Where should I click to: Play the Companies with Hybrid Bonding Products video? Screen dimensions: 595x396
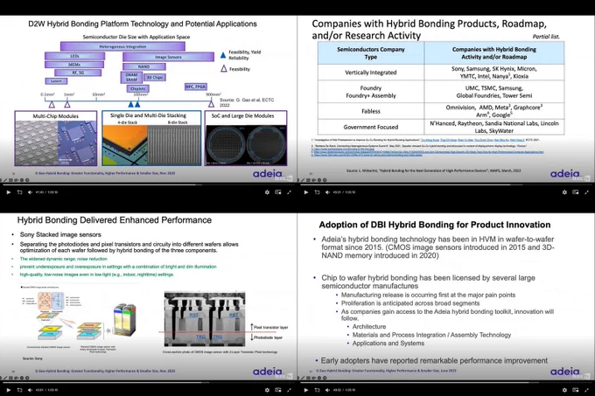click(306, 192)
